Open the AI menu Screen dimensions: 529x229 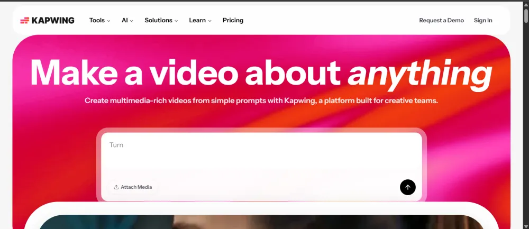click(x=127, y=20)
